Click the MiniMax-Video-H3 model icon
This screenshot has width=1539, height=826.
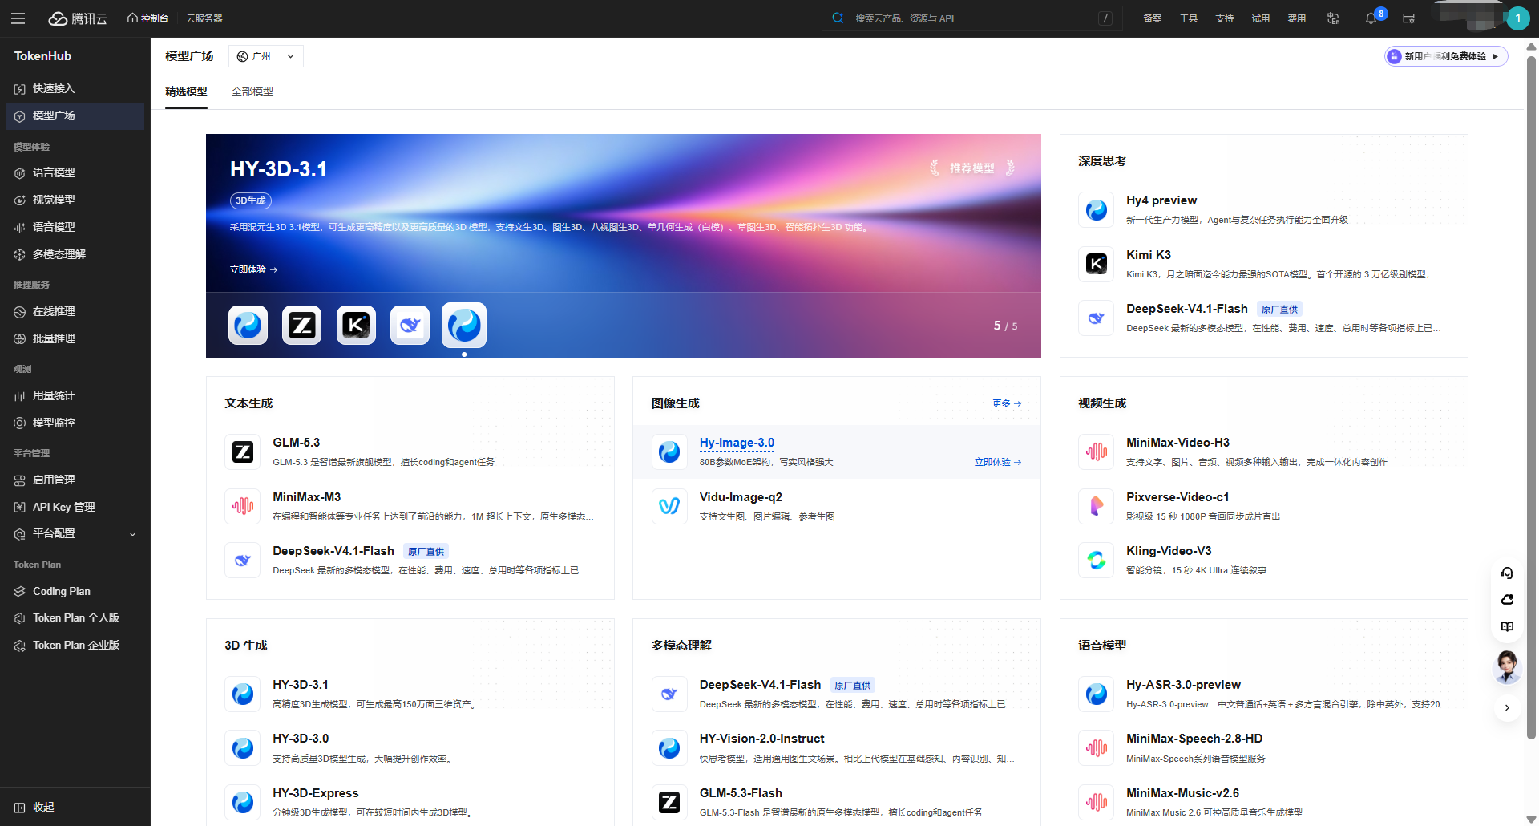coord(1096,451)
